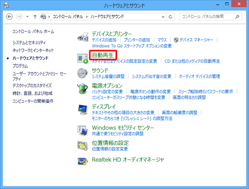Open the デバイスとプリンター icon
This screenshot has width=249, height=189.
(x=83, y=37)
